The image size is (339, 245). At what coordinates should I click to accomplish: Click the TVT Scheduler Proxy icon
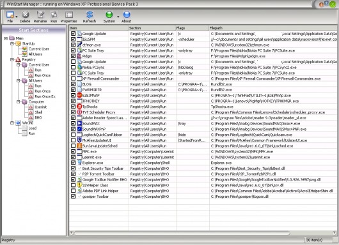[x=79, y=112]
